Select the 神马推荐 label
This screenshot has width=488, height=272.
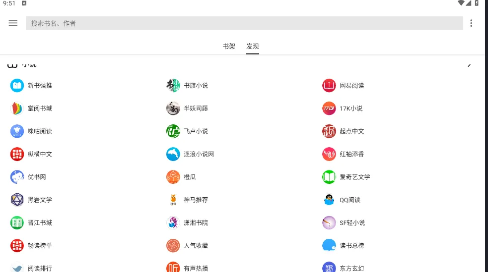point(196,200)
